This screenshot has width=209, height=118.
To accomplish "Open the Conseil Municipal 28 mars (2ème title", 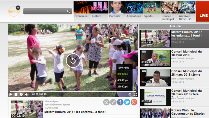I will click(x=186, y=73).
